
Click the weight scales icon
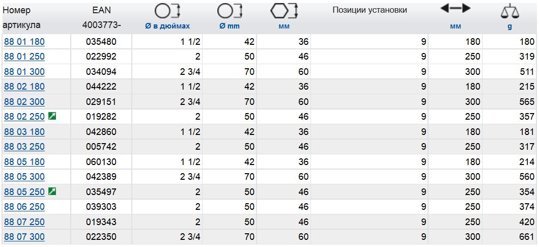(x=510, y=12)
